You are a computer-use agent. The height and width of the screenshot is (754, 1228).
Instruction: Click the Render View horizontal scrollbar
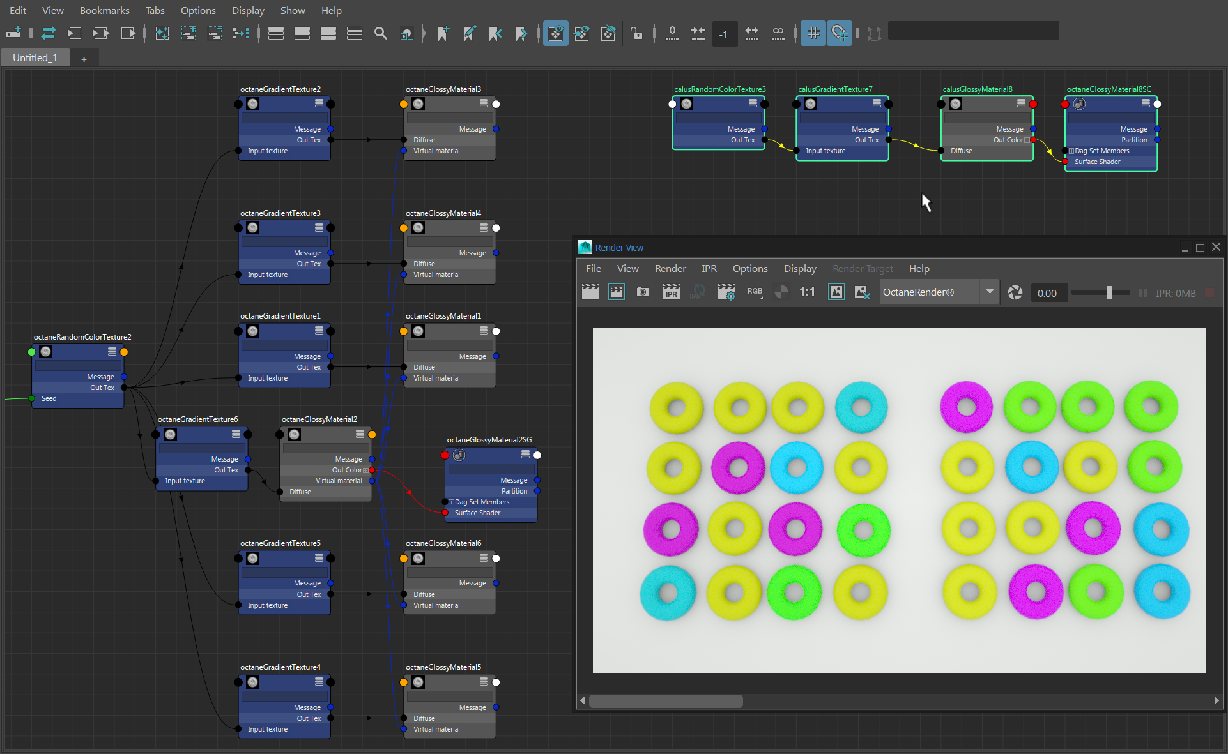pyautogui.click(x=665, y=701)
